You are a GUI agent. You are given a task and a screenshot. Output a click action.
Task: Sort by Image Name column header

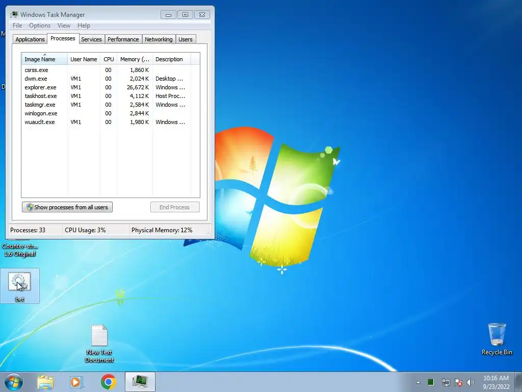click(x=45, y=59)
